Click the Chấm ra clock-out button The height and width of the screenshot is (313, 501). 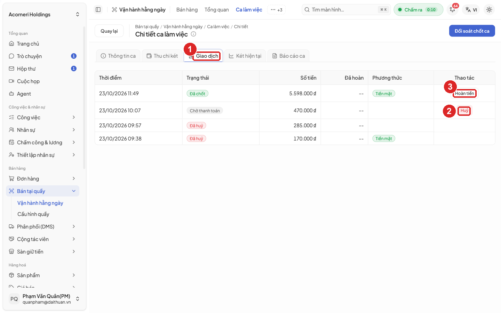pyautogui.click(x=419, y=10)
